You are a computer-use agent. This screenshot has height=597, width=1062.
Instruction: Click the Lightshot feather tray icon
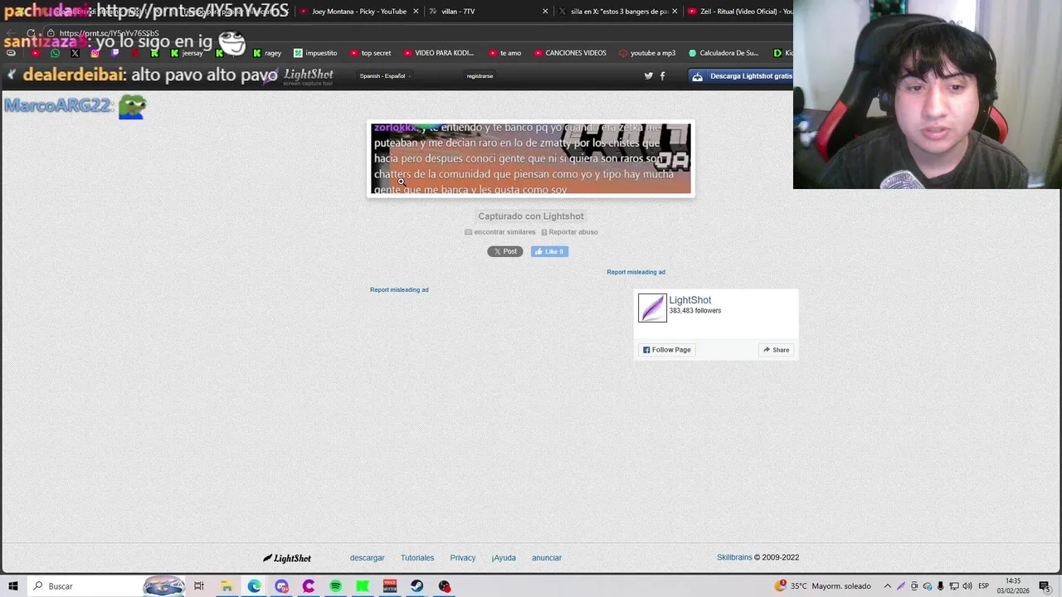[901, 586]
